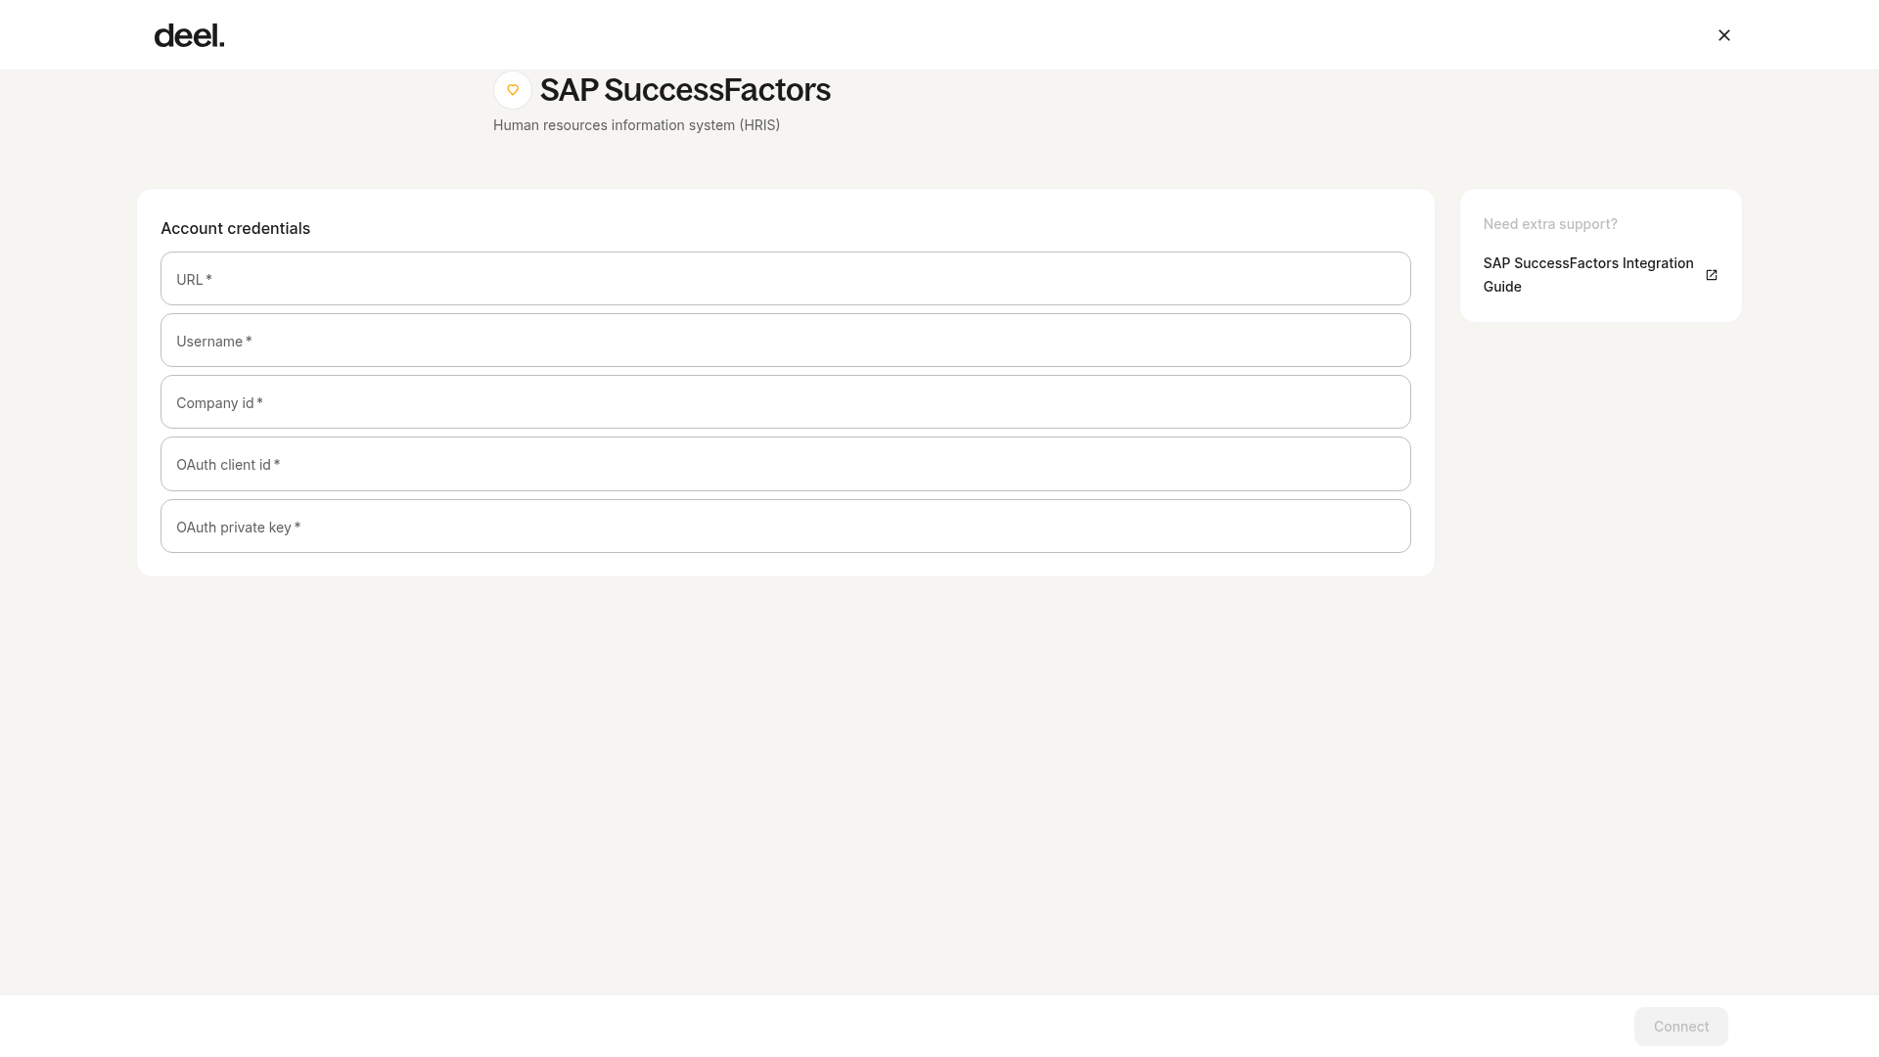1879x1057 pixels.
Task: Click the URL field label text
Action: [194, 280]
